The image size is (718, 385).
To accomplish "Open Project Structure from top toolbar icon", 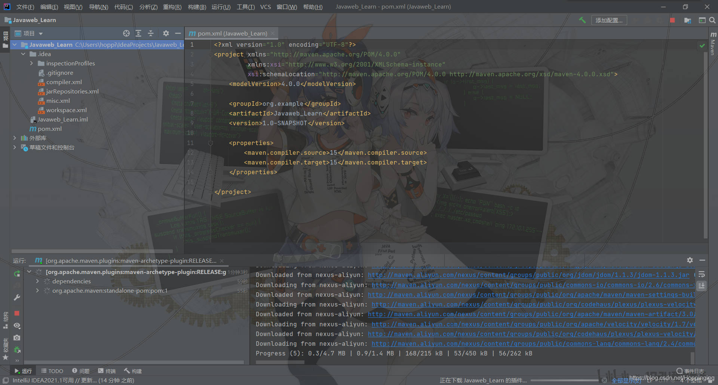I will click(x=688, y=20).
